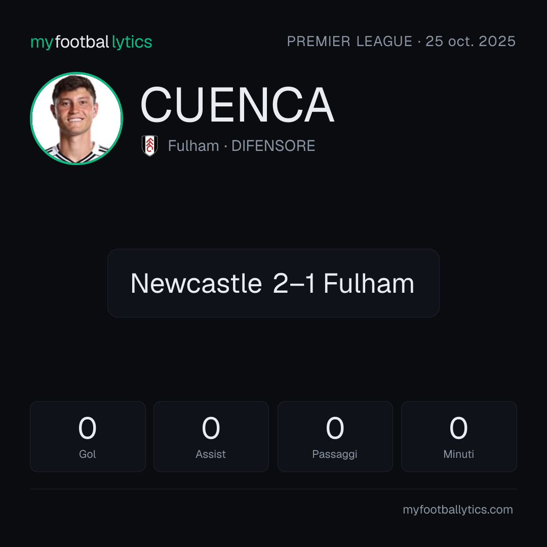This screenshot has height=547, width=547.
Task: Click the Premier League date header
Action: tap(401, 42)
